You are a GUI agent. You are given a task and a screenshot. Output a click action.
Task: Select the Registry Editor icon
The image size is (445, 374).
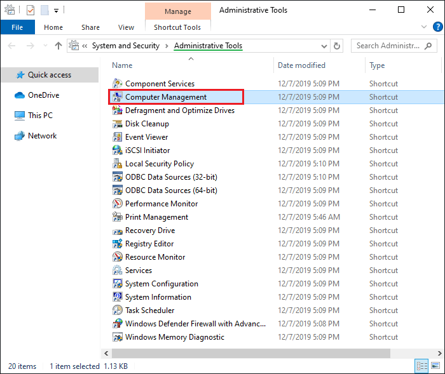tap(117, 244)
